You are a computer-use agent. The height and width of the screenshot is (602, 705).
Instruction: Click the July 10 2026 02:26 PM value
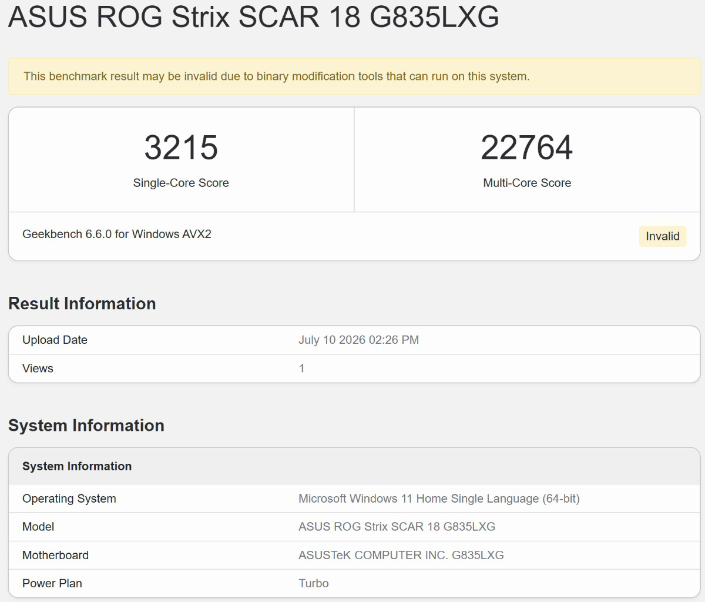click(358, 340)
